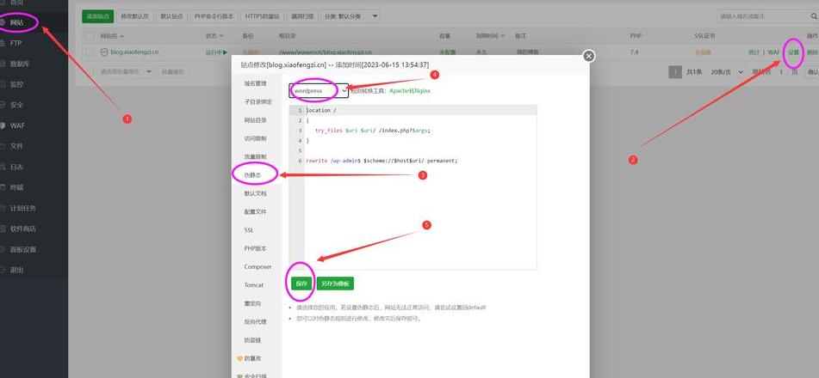Tick the checkbox beside the batch operation dropdown
819x378 pixels.
tap(90, 71)
